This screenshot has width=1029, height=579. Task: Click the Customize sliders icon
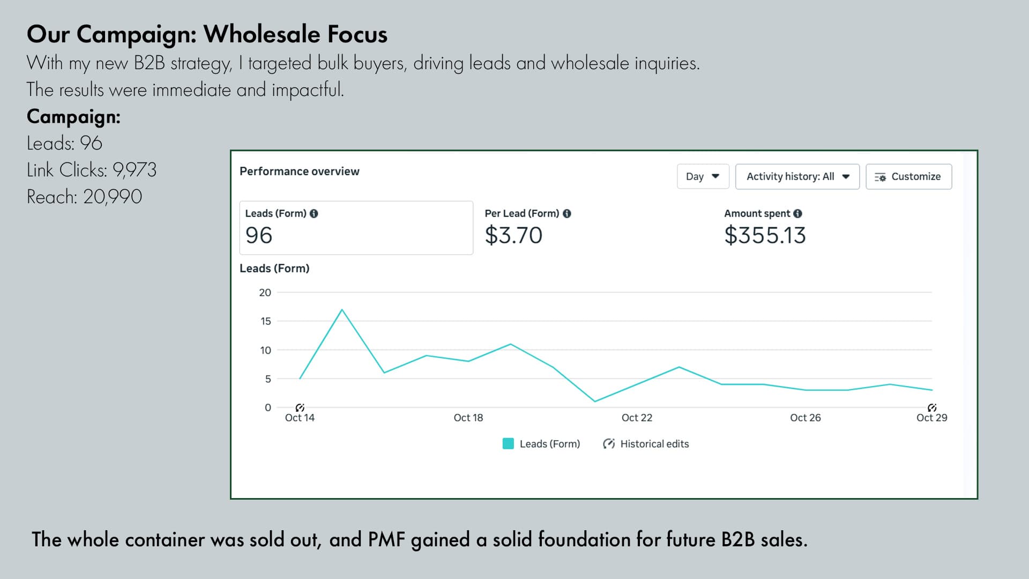881,176
